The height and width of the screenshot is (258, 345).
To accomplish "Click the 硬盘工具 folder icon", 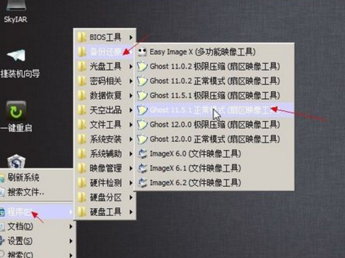I will (x=82, y=212).
